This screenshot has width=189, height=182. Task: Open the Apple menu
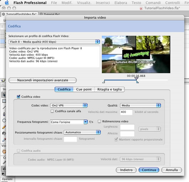[x=7, y=2]
